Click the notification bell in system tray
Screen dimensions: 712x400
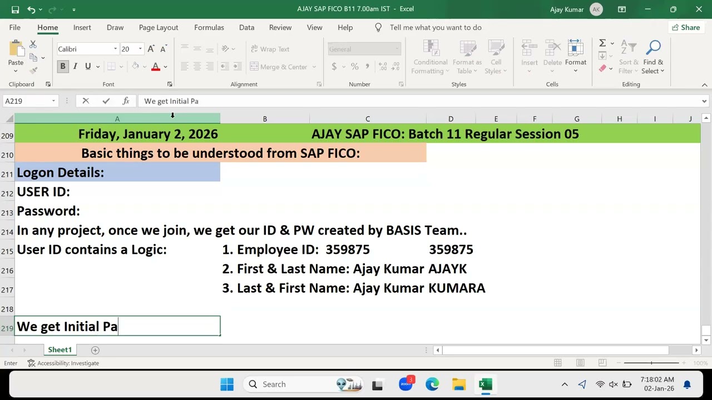tap(687, 384)
